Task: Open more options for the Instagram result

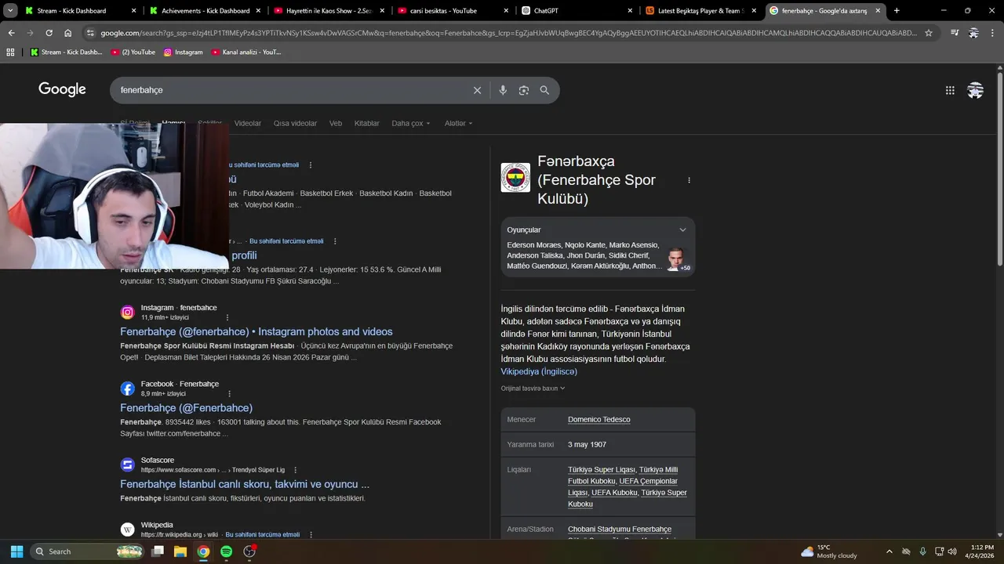Action: click(227, 317)
